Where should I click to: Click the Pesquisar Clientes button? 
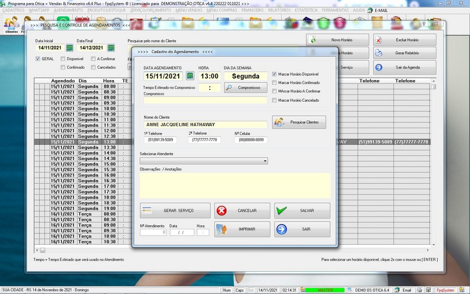[299, 122]
